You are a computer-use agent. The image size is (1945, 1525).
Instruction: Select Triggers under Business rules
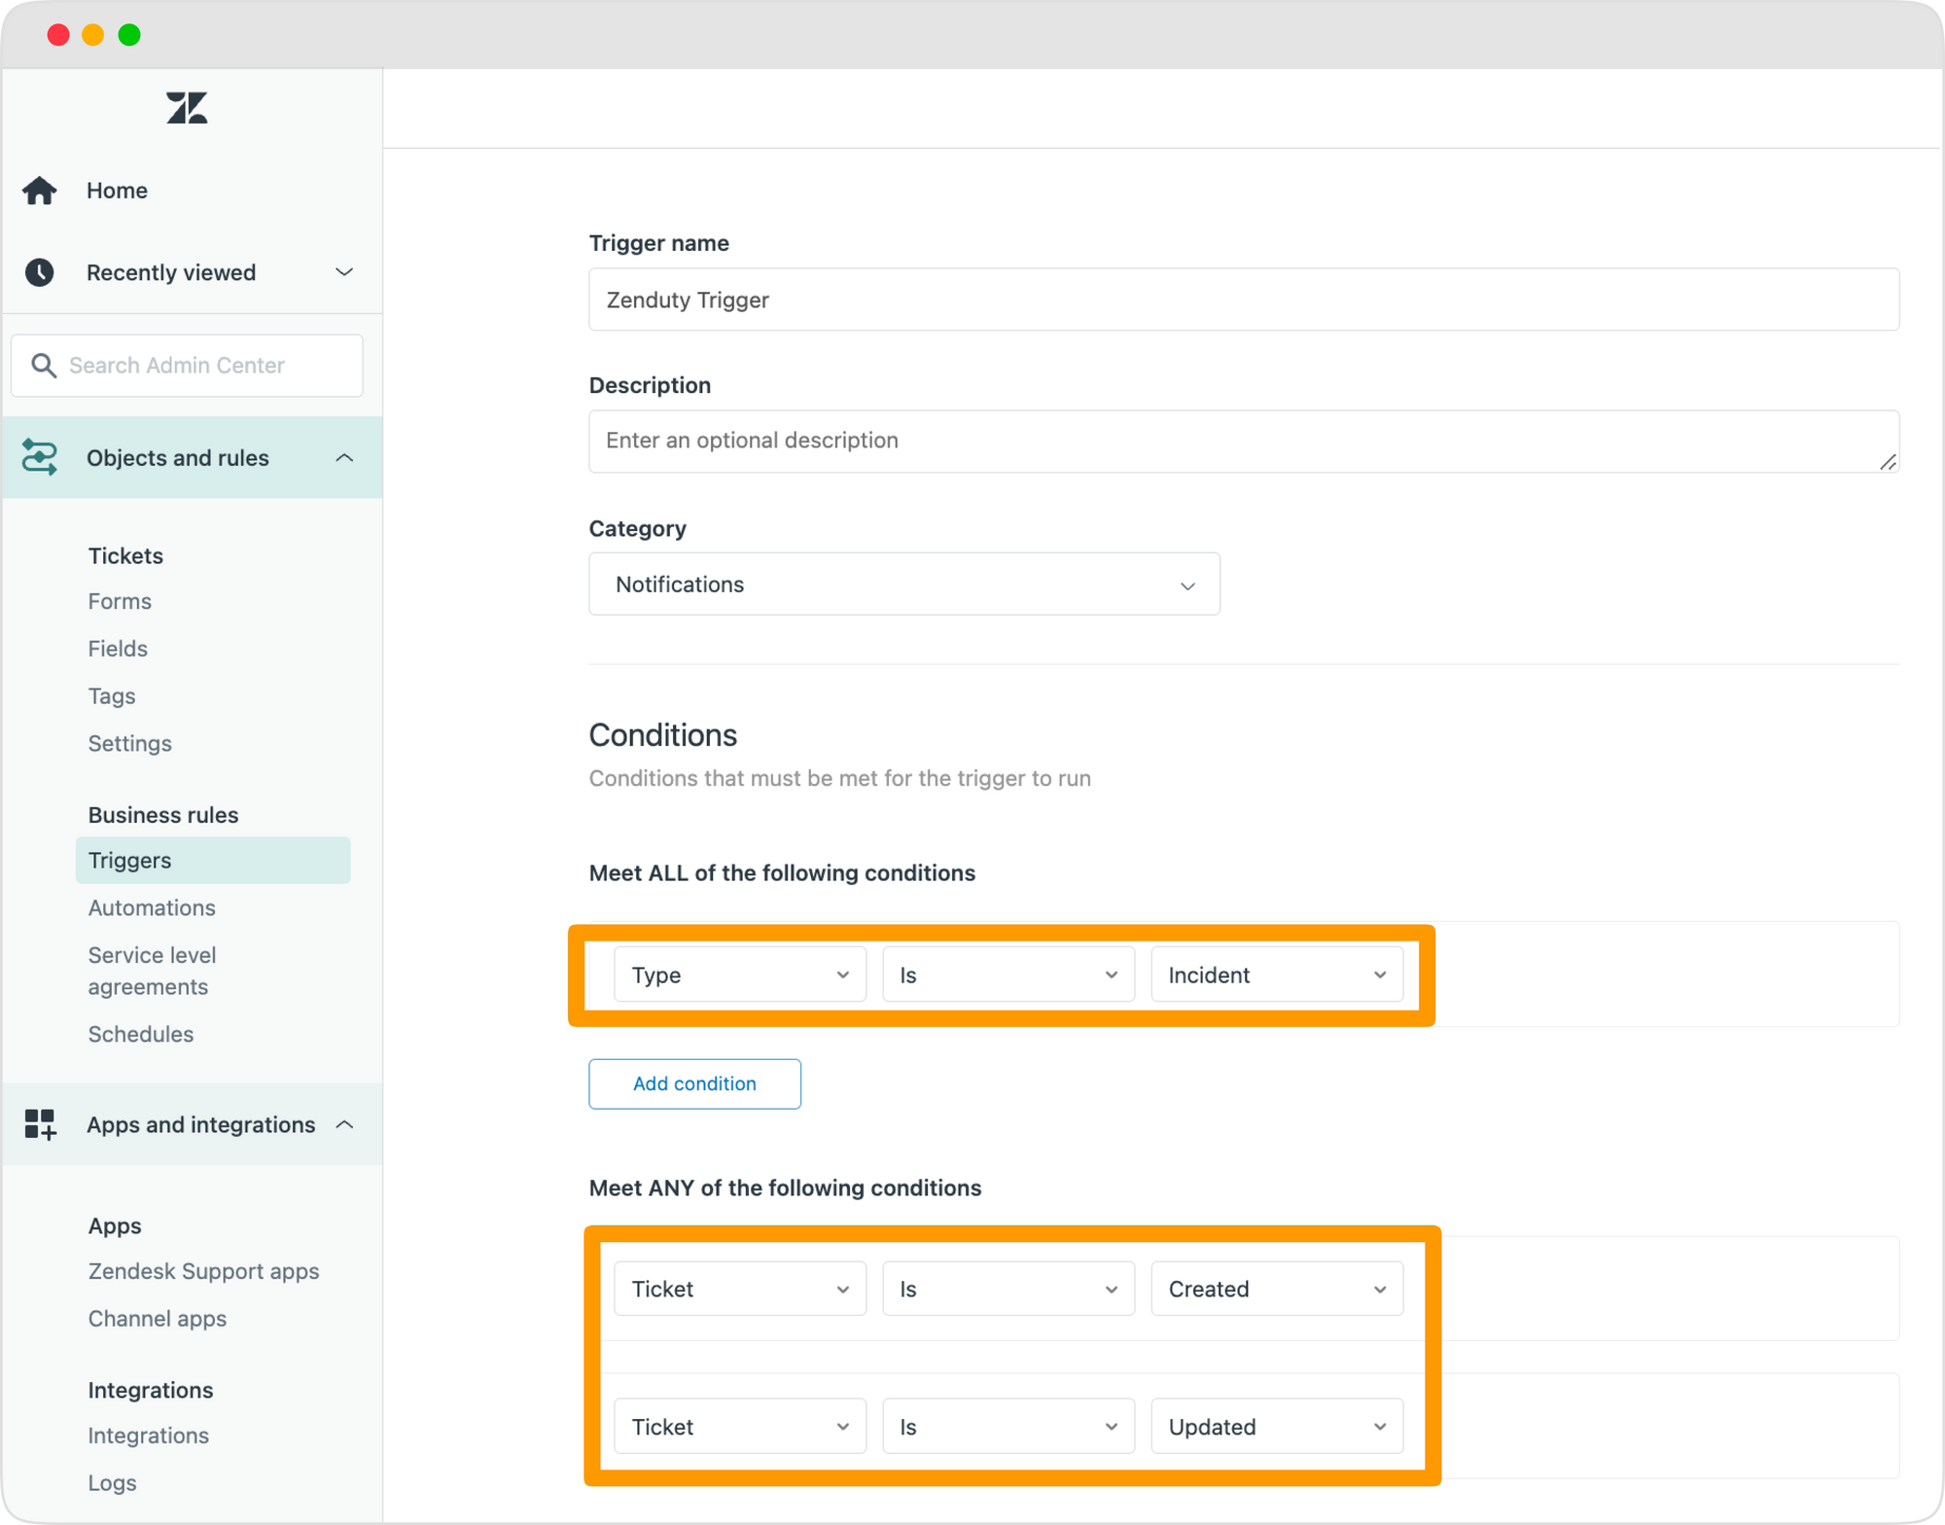(129, 859)
